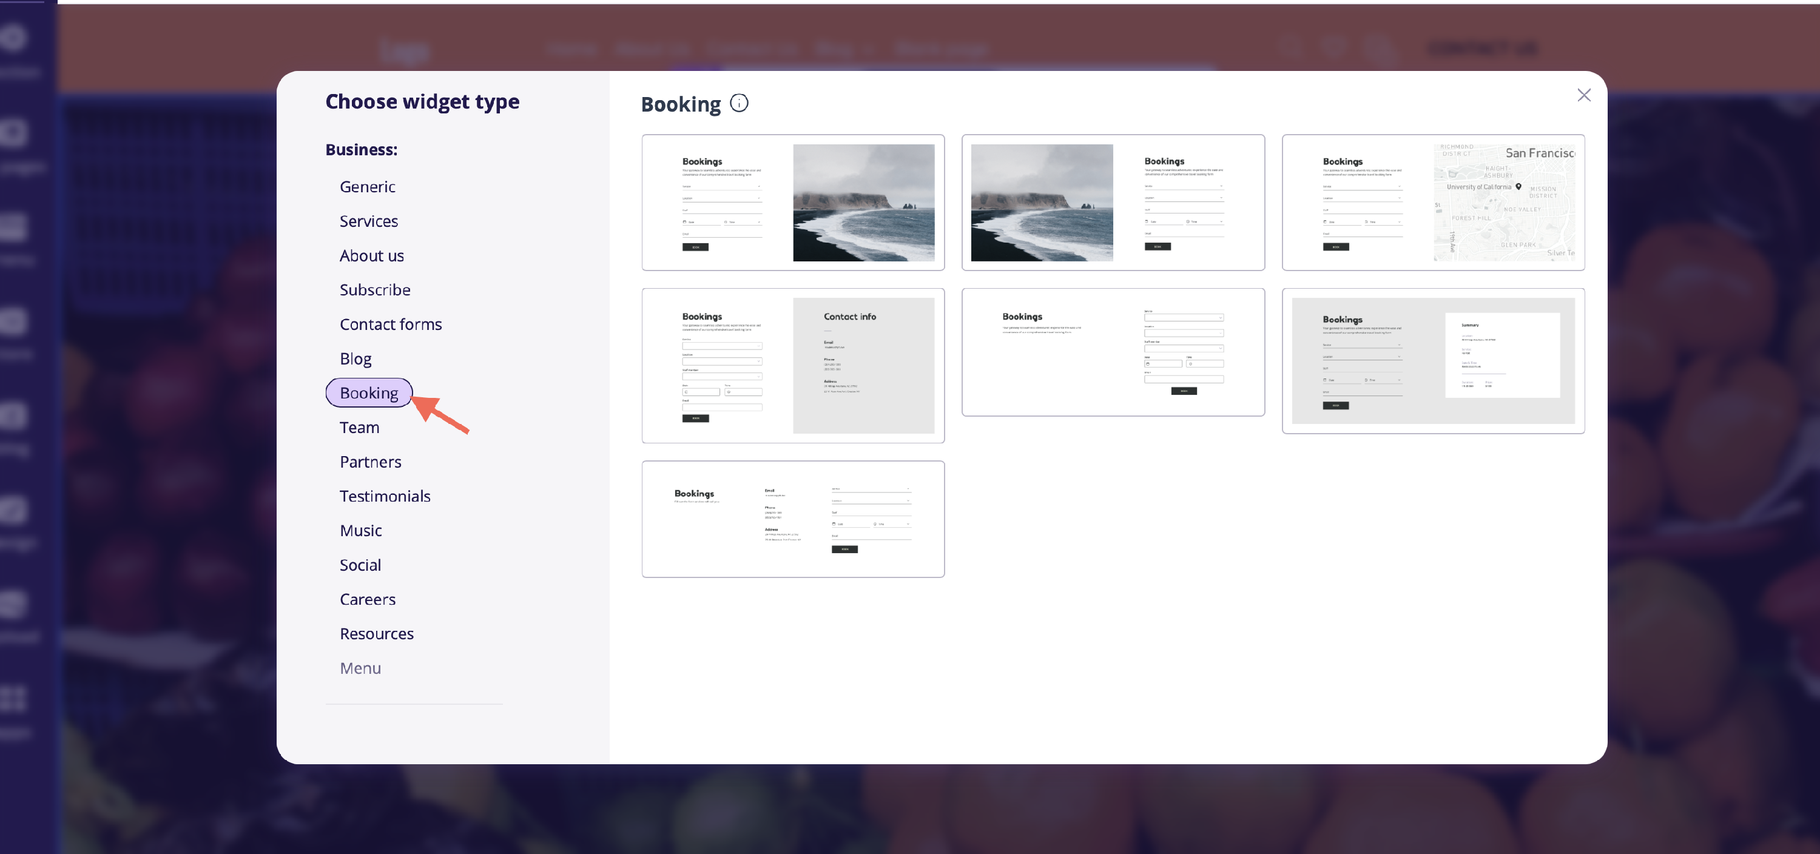Select the Services widget category
The image size is (1820, 854).
tap(368, 221)
